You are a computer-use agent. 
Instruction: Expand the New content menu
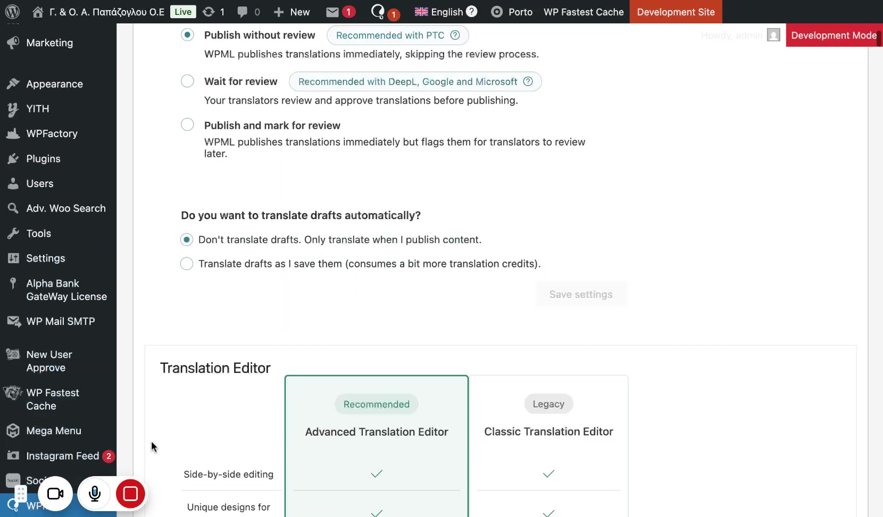[292, 12]
